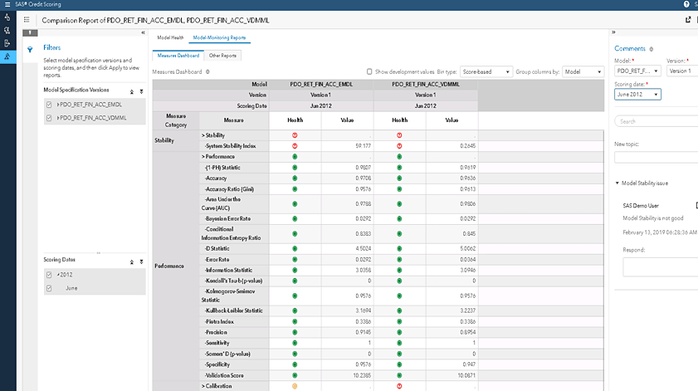This screenshot has height=391, width=698.
Task: Open the help question mark icon
Action: (686, 4)
